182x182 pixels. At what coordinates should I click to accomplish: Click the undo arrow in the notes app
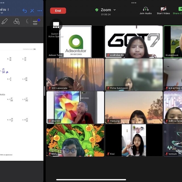pyautogui.click(x=24, y=11)
